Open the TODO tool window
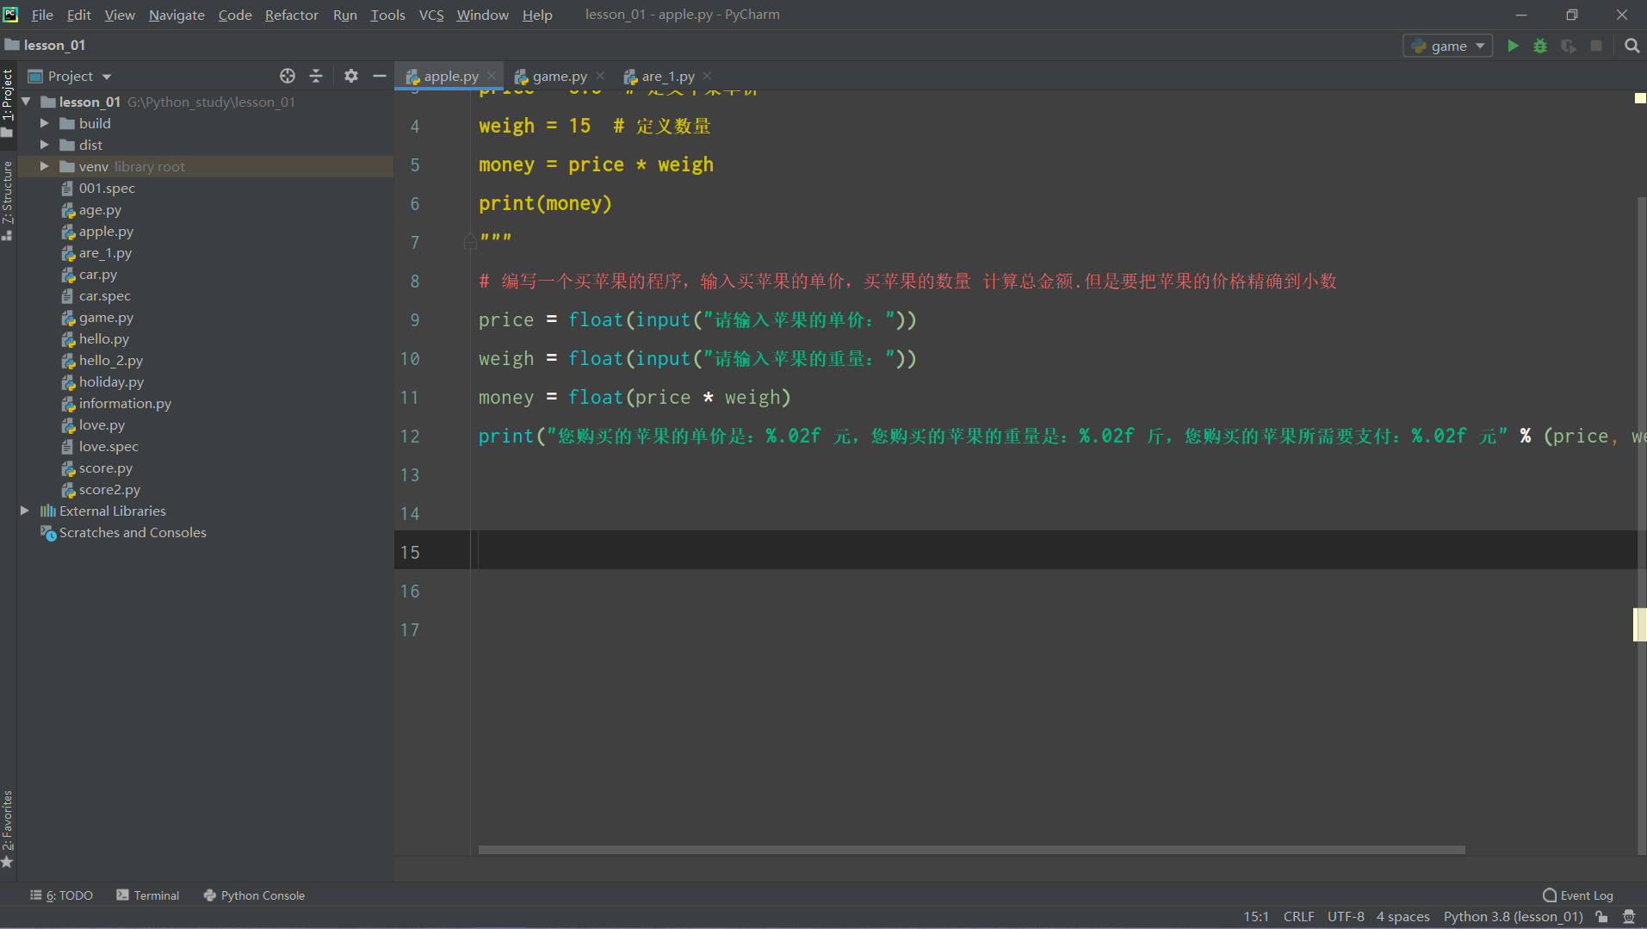Screen dimensions: 1647x929 (x=61, y=895)
